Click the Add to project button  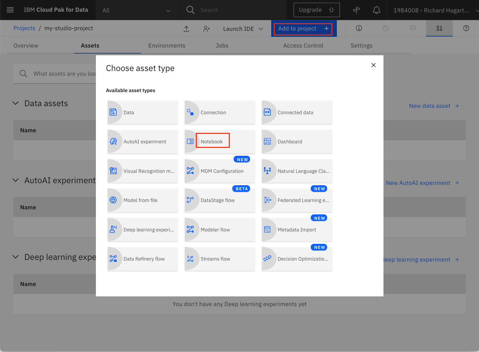304,29
